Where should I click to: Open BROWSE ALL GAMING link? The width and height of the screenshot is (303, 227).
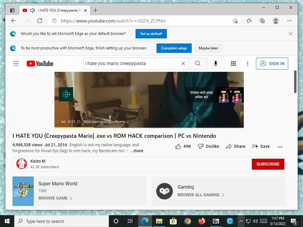point(201,195)
